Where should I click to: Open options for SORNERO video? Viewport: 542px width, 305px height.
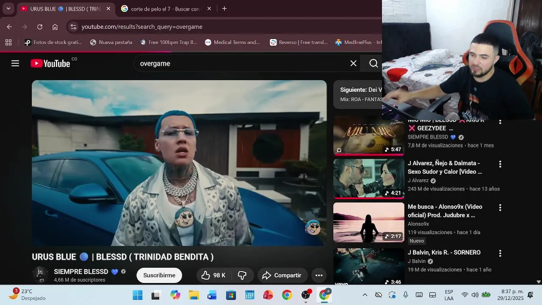(x=500, y=253)
